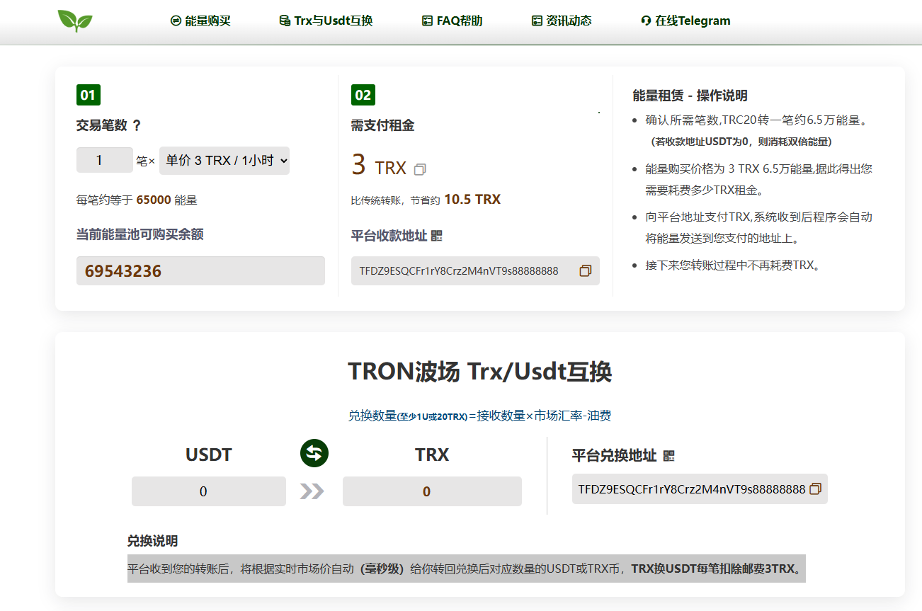The image size is (922, 611).
Task: Expand the 单价 3 TRX / 1小时 dropdown
Action: [224, 161]
